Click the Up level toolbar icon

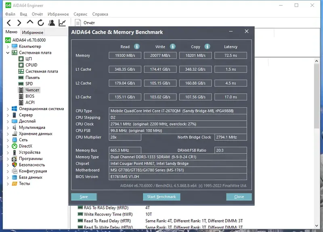coord(30,22)
